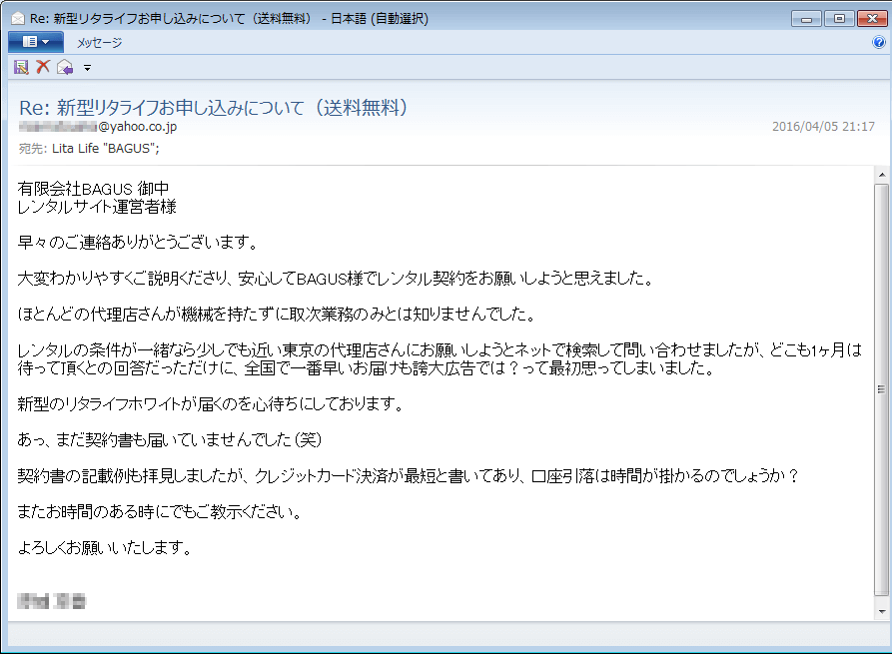
Task: Click the line レンタルサイト運営者様
Action: tap(97, 207)
